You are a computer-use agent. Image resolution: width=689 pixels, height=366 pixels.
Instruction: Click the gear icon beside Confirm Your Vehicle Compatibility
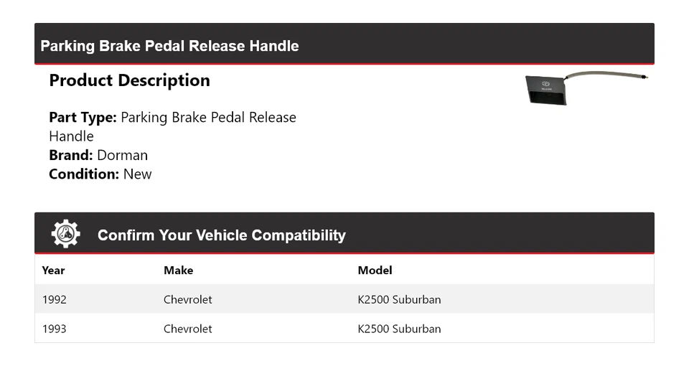pos(65,234)
